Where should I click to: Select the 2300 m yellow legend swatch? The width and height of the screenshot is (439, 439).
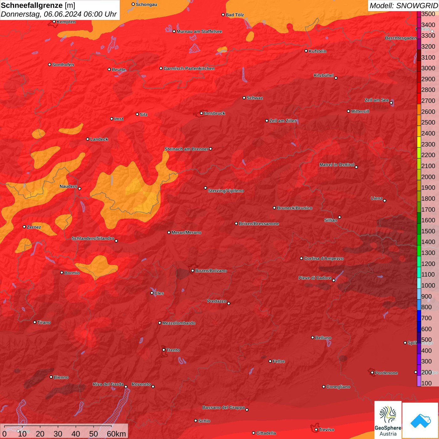coord(419,142)
